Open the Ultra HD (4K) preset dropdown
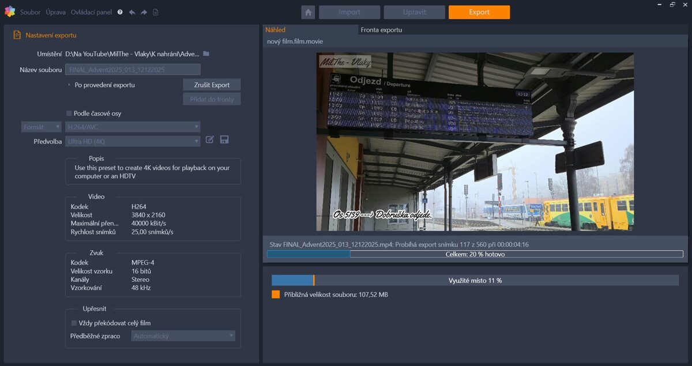 (x=133, y=141)
